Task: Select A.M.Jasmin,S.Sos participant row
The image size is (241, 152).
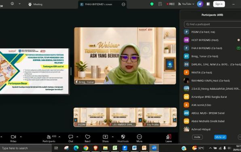Action: [212, 105]
